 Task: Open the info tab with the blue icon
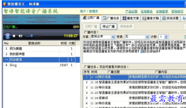coord(184,18)
